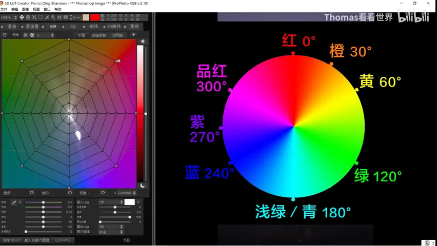The width and height of the screenshot is (437, 246).
Task: Click the 比较 compare button
Action: 127,240
